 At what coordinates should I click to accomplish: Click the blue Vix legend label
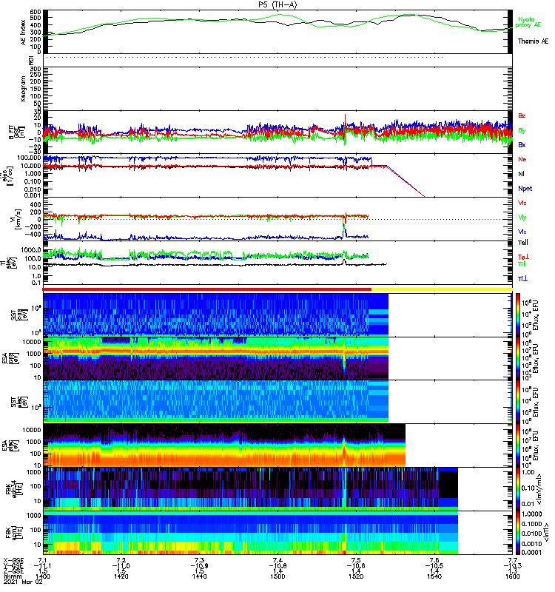tap(522, 232)
